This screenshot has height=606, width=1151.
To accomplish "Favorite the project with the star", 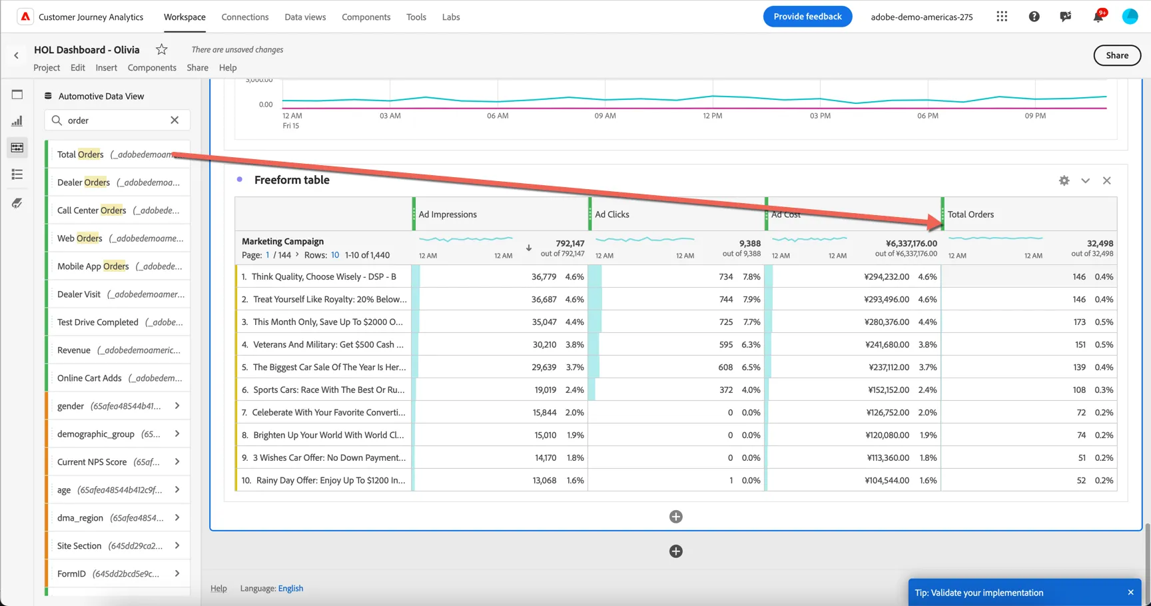I will click(161, 49).
